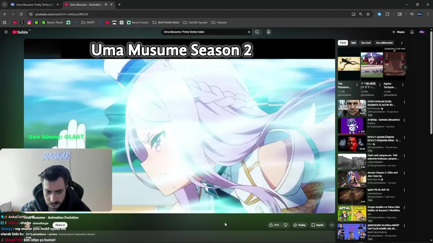
Task: Go back with the browser back arrow
Action: click(x=5, y=14)
